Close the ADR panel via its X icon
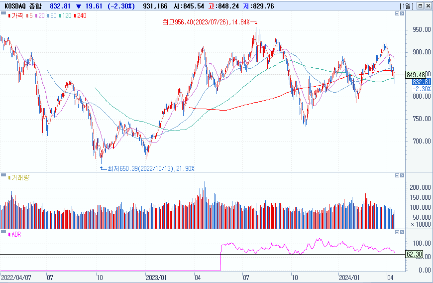This screenshot has width=433, height=283. pyautogui.click(x=402, y=232)
